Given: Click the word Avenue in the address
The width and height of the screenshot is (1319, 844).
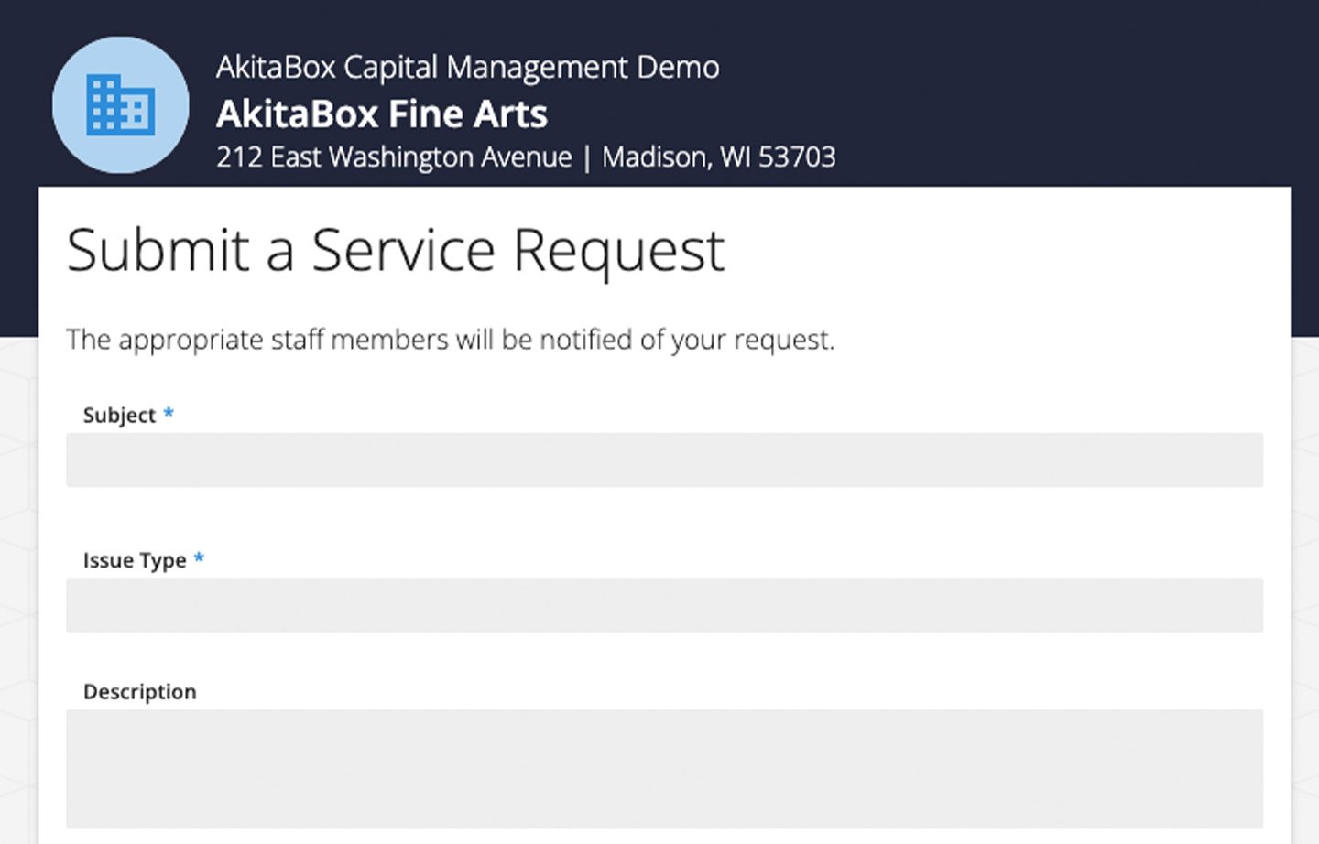Looking at the screenshot, I should pos(526,157).
